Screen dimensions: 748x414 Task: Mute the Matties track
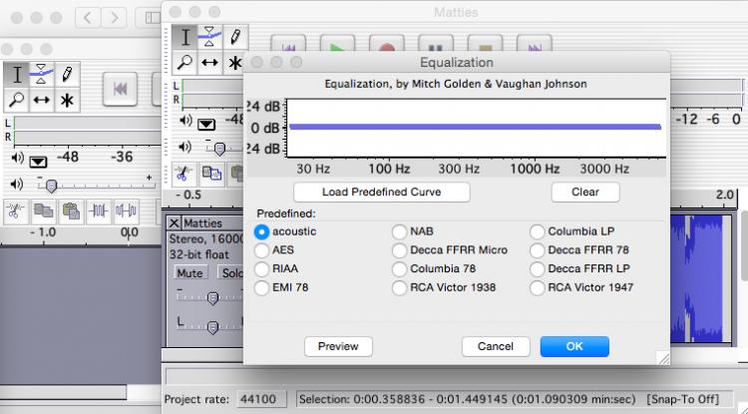coord(189,272)
